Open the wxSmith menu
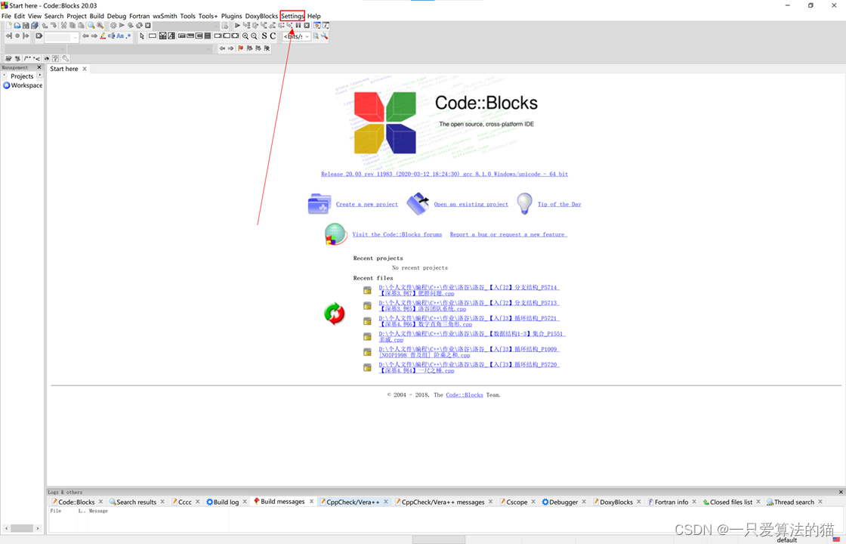The image size is (846, 544). (x=165, y=16)
